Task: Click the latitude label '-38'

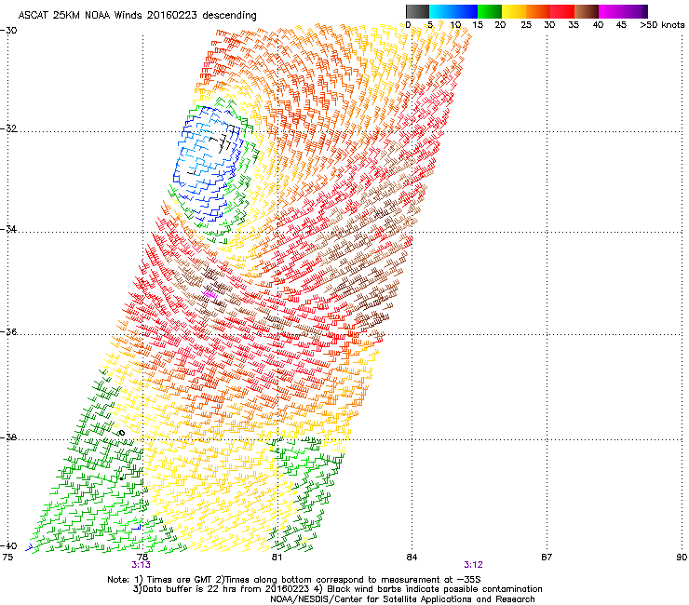Action: 8,437
